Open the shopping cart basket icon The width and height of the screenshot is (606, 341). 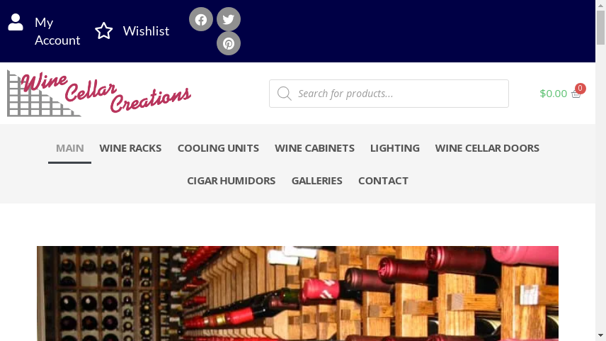point(576,94)
